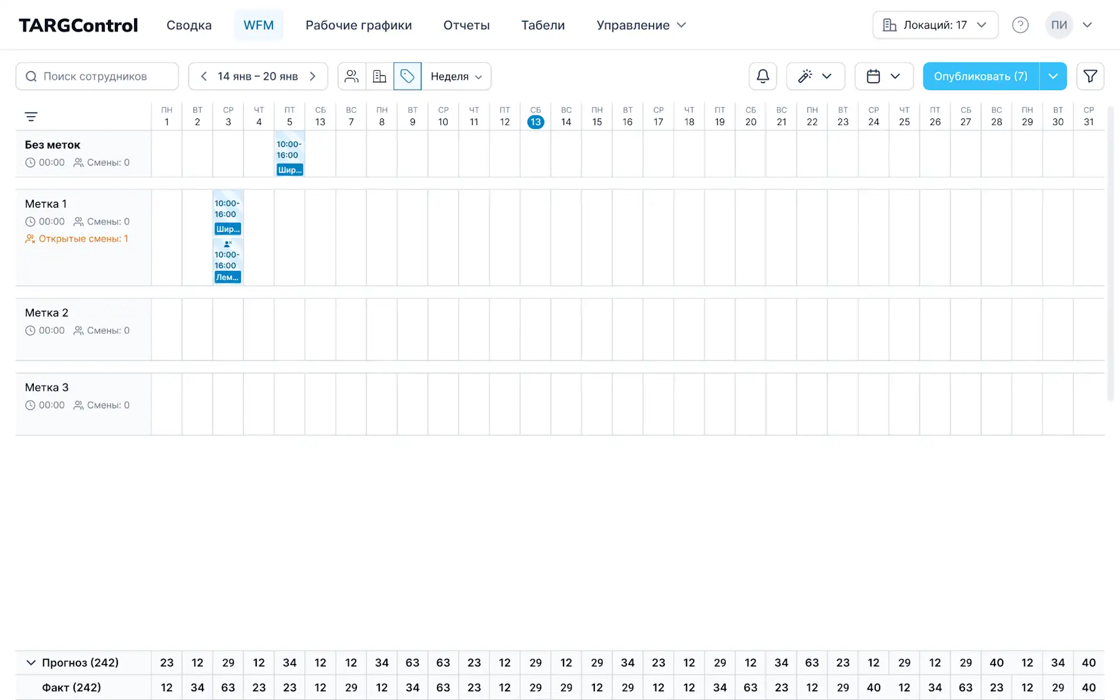Go to next week arrow
Viewport: 1120px width, 700px height.
313,76
